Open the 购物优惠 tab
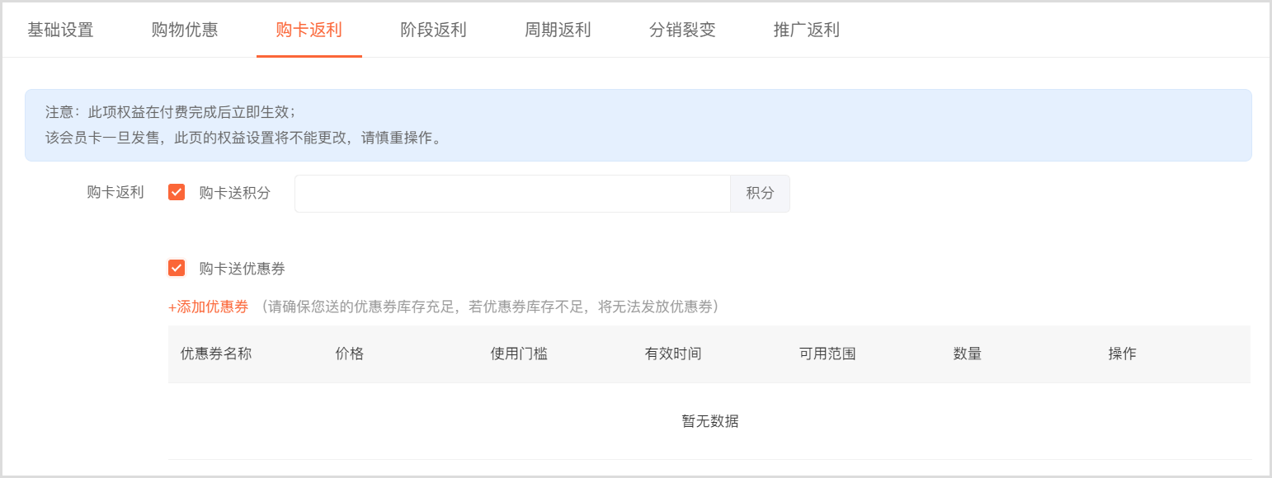1272x478 pixels. pos(185,30)
